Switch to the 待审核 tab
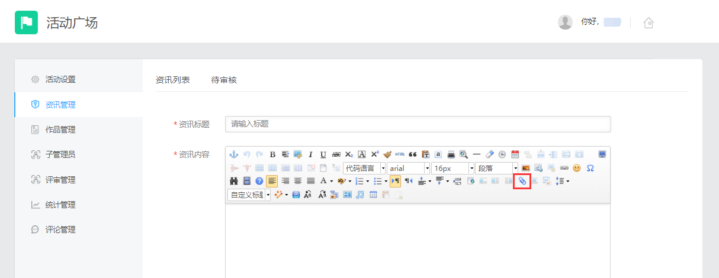This screenshot has height=278, width=719. click(224, 80)
